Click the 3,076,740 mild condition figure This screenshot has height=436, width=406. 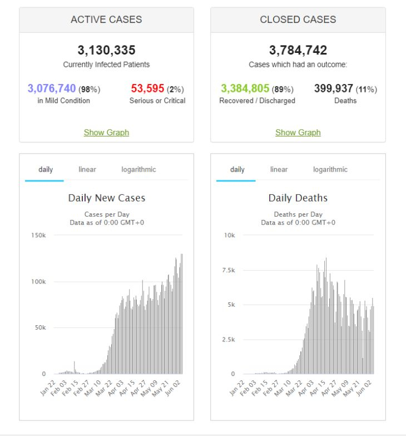click(52, 89)
